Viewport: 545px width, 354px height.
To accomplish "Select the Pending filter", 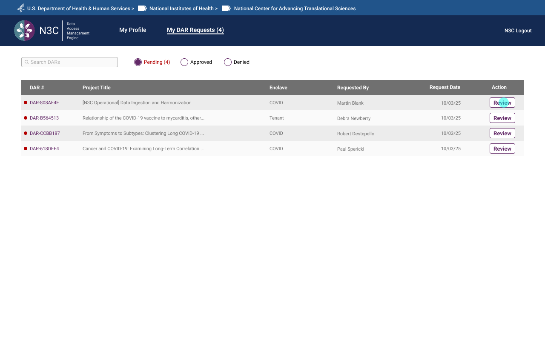I will point(138,62).
